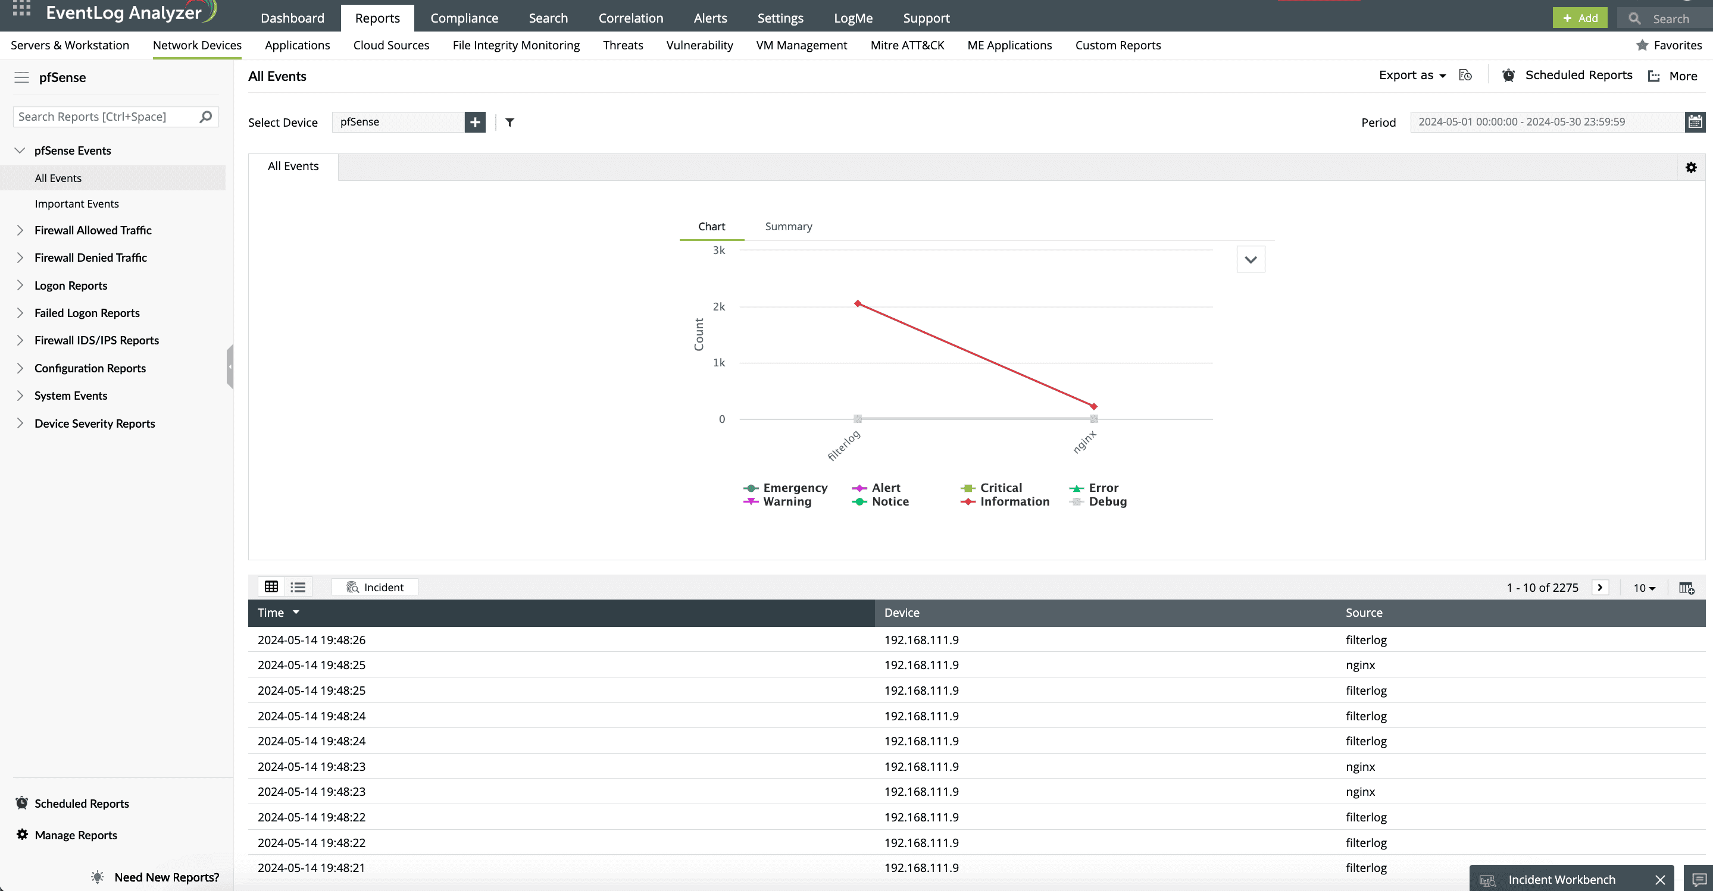Click the Incident button
This screenshot has height=891, width=1713.
(x=374, y=587)
